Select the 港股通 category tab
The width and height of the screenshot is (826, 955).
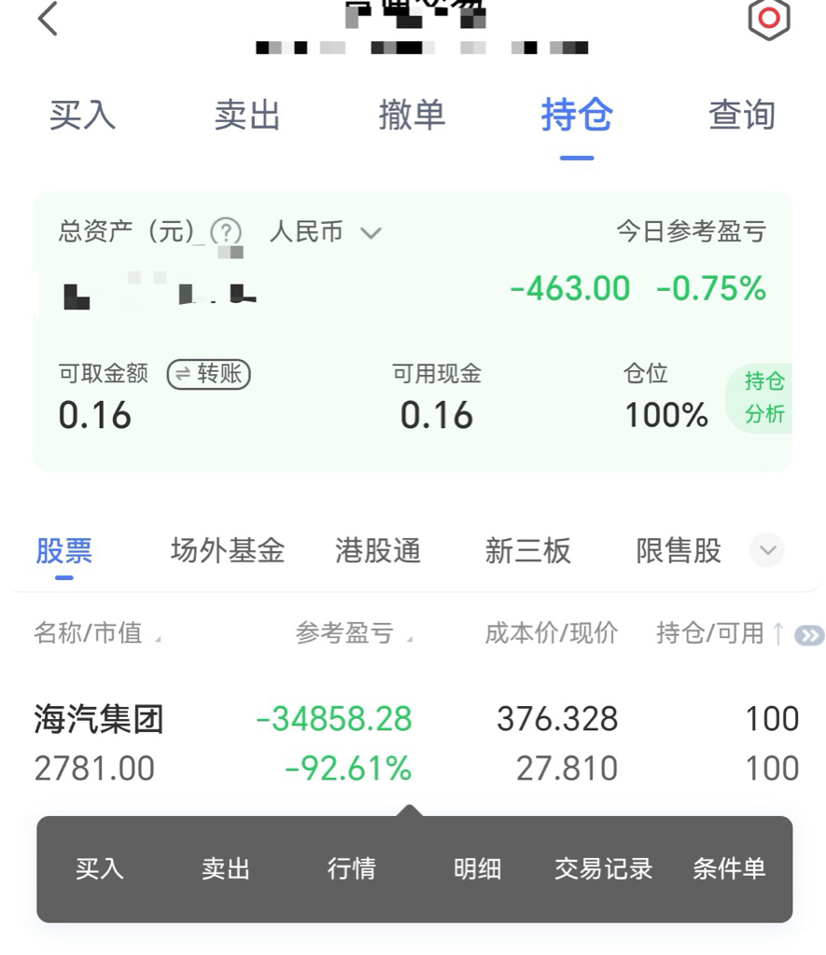tap(378, 550)
